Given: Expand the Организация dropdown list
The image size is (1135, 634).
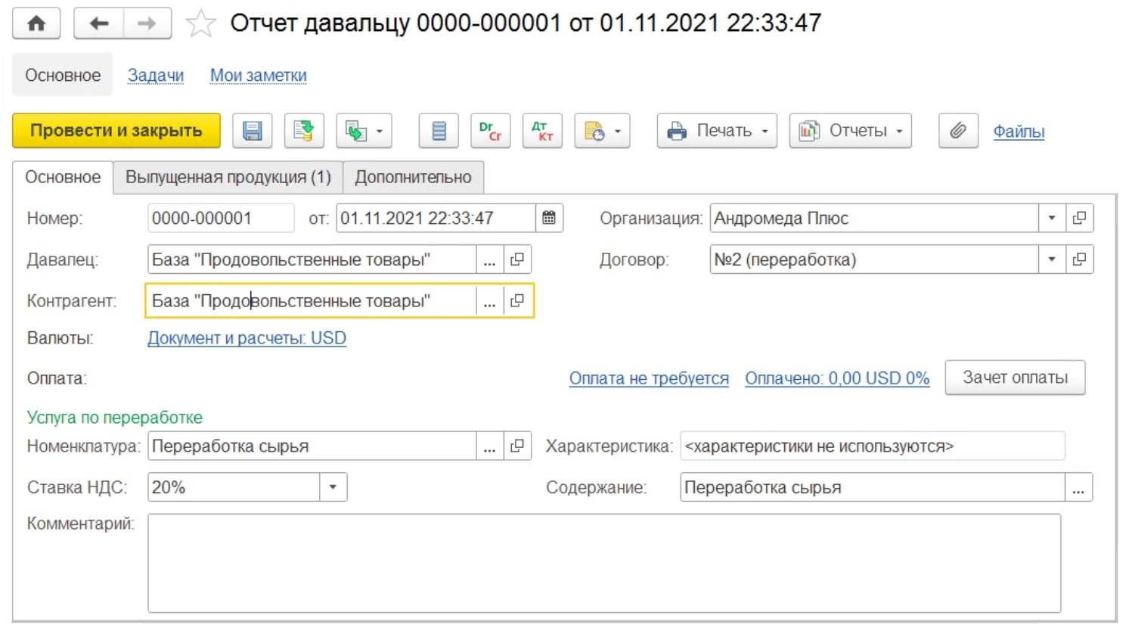Looking at the screenshot, I should pyautogui.click(x=1051, y=218).
